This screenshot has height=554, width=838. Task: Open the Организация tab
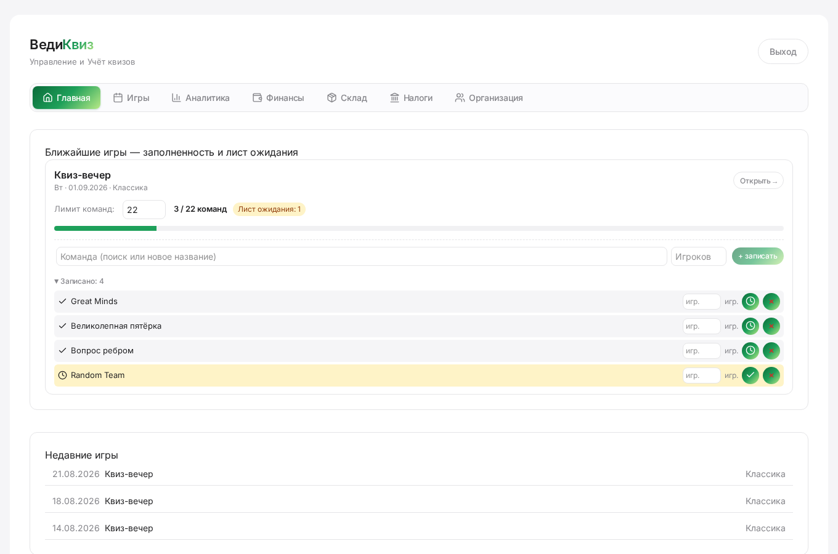pyautogui.click(x=489, y=98)
